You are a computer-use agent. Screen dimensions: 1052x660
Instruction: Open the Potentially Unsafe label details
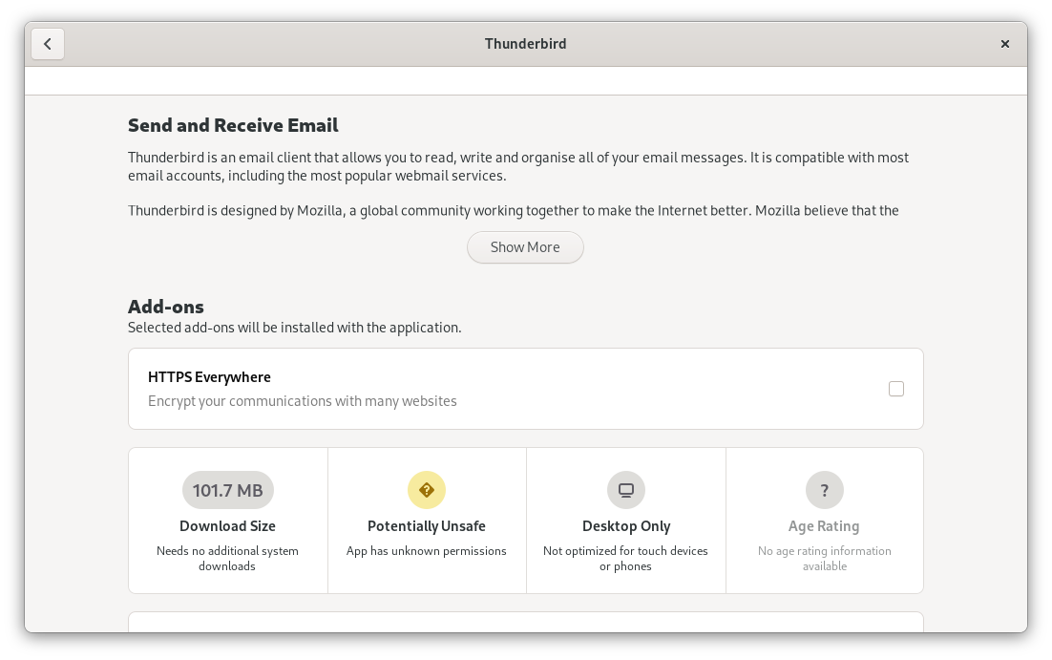coord(426,526)
